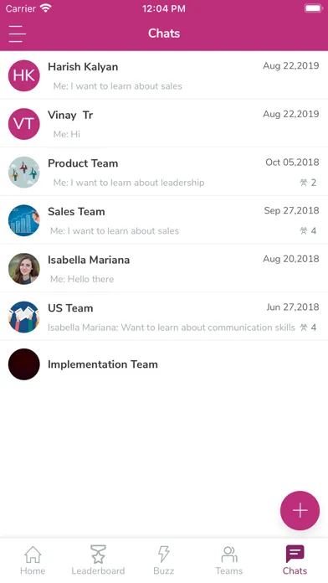Open the US Team communication skills message

[172, 328]
